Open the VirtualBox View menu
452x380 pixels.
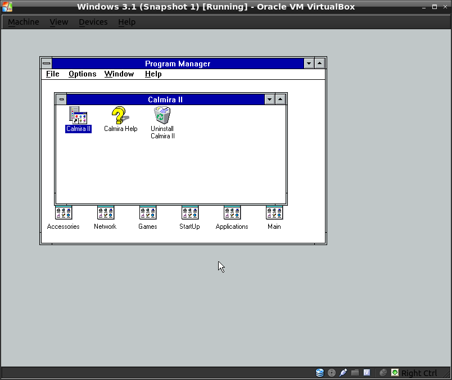point(59,22)
